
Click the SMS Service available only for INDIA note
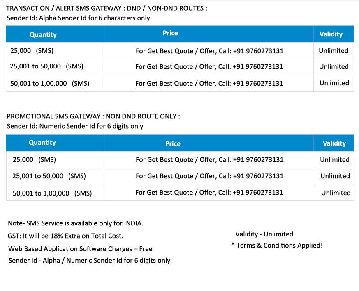(76, 223)
